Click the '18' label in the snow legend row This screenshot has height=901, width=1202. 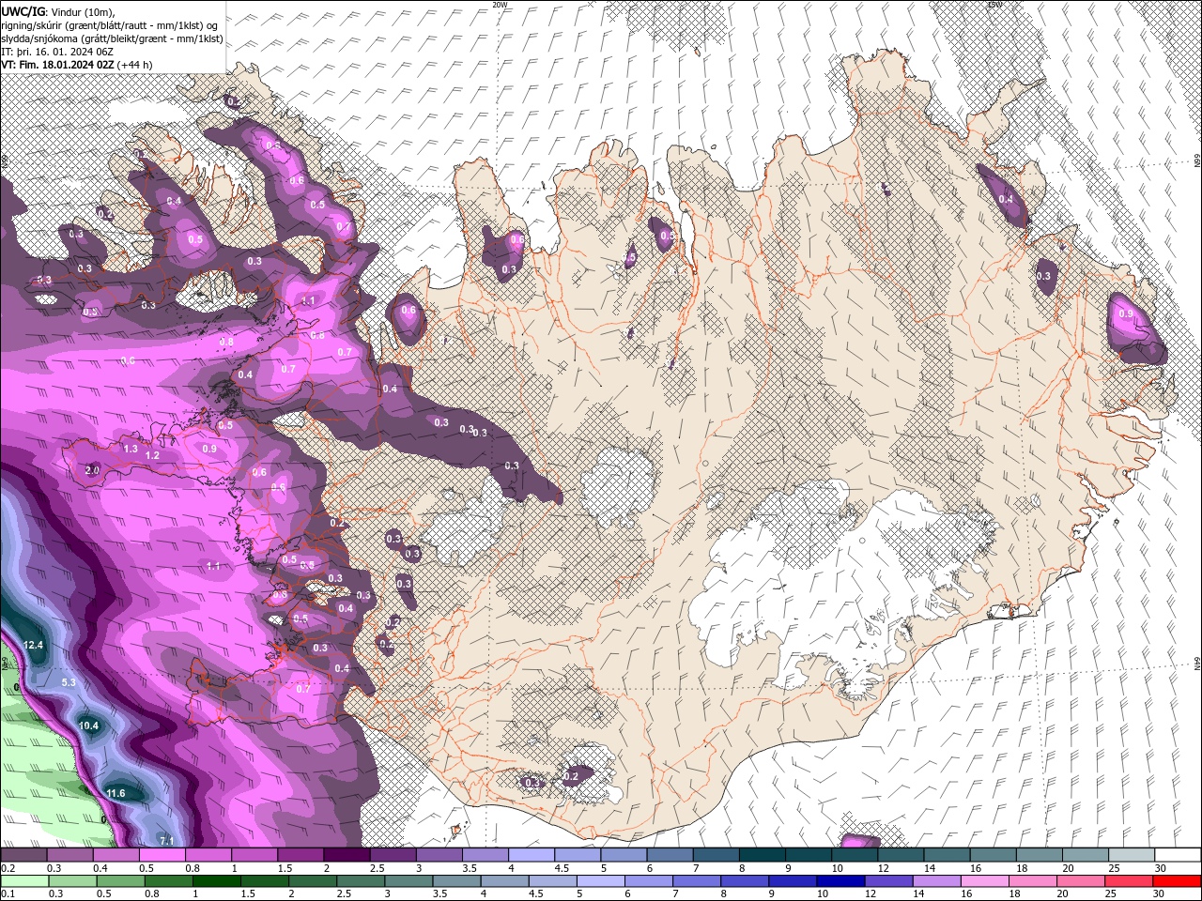coord(1021,868)
